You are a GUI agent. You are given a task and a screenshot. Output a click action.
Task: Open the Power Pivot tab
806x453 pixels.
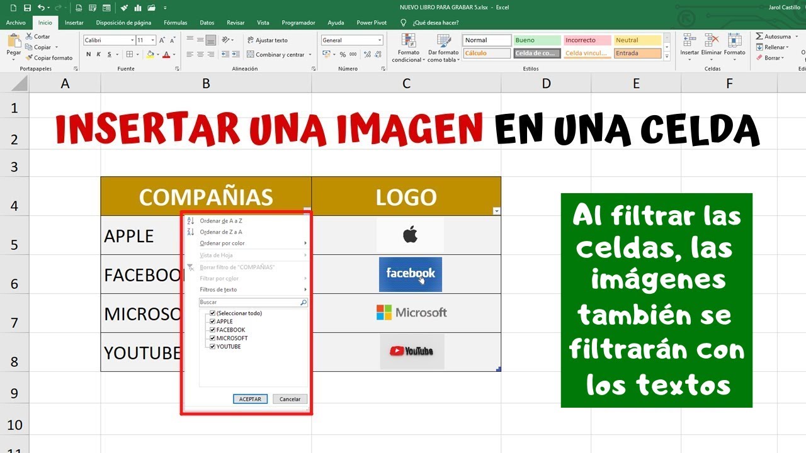click(x=372, y=23)
